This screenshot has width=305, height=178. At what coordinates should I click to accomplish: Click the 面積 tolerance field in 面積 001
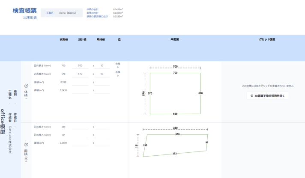(x=102, y=143)
